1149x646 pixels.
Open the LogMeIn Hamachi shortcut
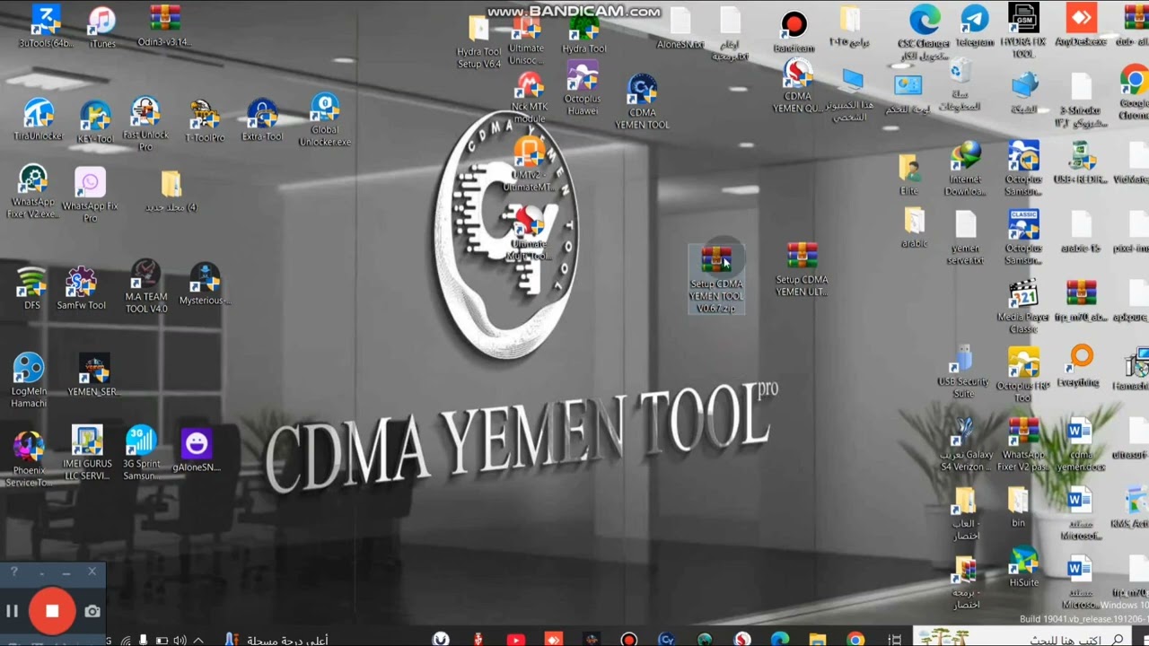click(x=29, y=380)
